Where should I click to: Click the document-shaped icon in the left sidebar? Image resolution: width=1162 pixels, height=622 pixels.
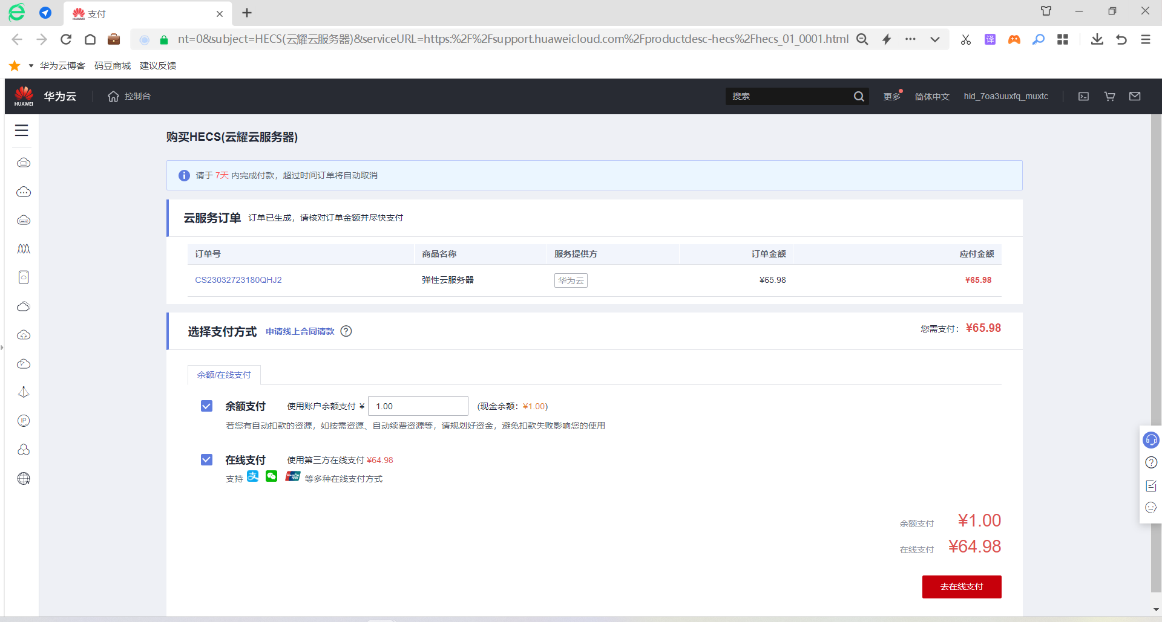(x=24, y=277)
